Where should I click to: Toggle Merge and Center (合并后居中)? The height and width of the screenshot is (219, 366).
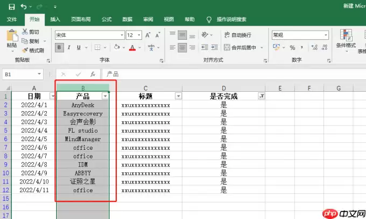(240, 47)
